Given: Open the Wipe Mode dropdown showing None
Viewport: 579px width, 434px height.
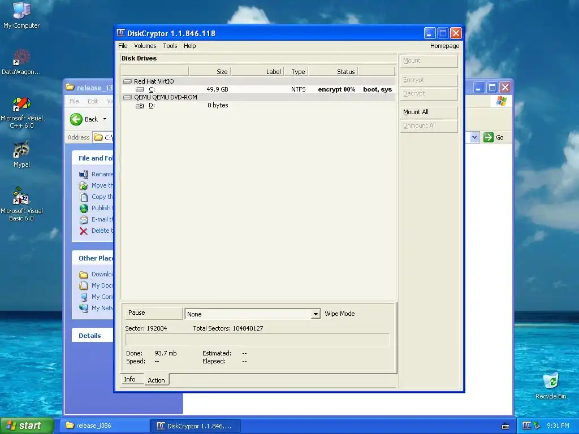Looking at the screenshot, I should [252, 314].
